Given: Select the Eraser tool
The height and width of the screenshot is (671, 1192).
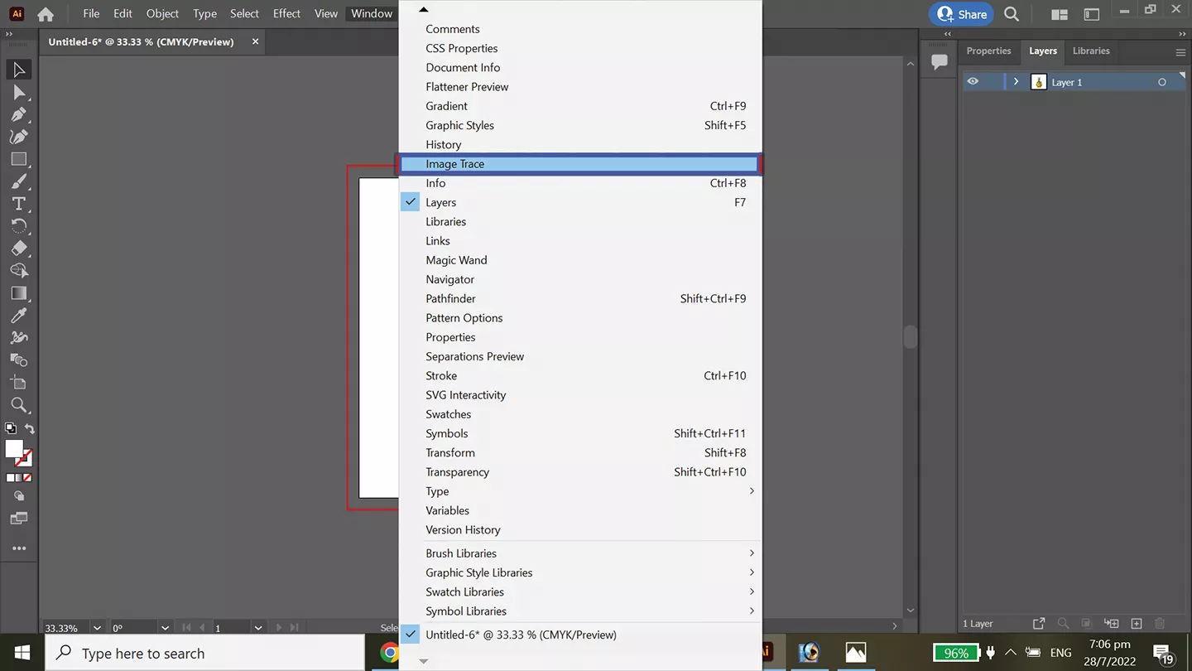Looking at the screenshot, I should tap(18, 249).
